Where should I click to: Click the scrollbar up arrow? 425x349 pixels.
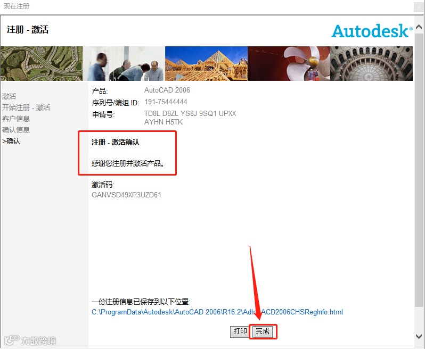point(419,27)
